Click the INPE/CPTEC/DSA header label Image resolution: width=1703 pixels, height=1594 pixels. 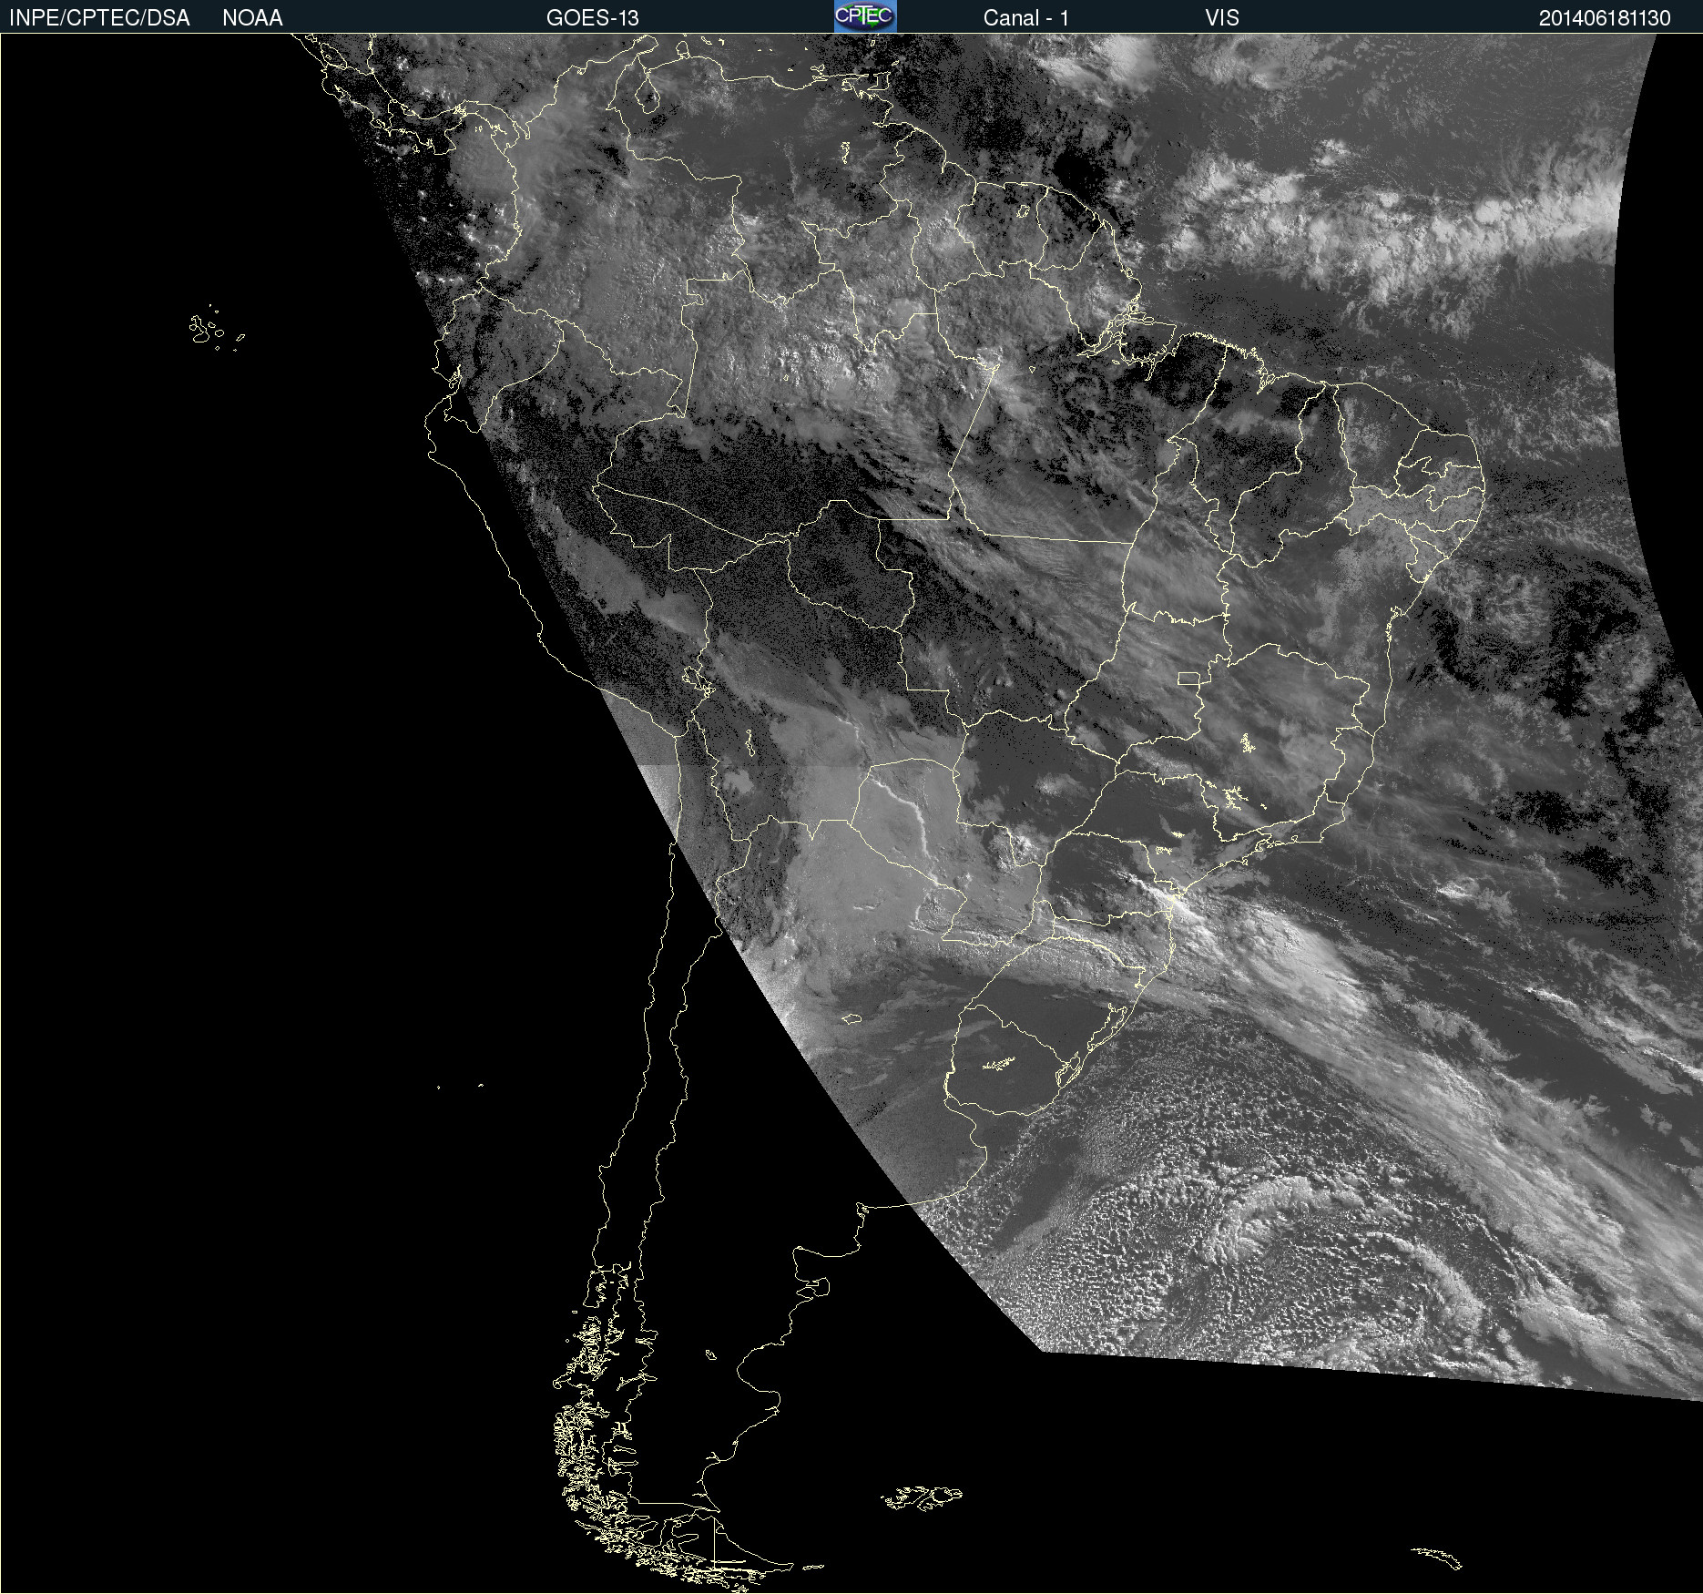[99, 18]
